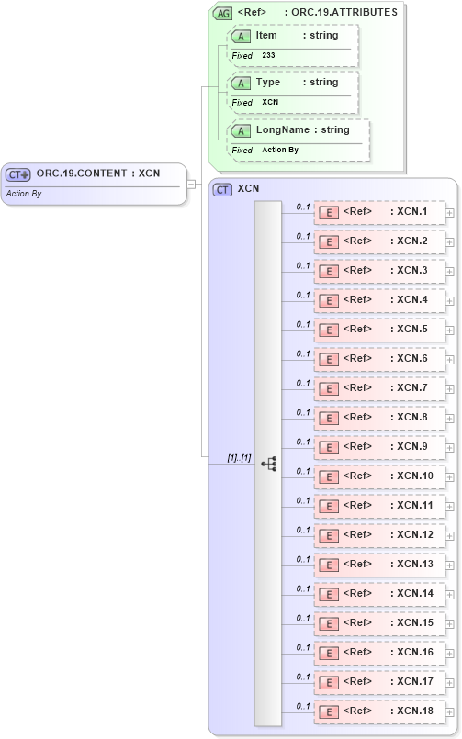Image resolution: width=462 pixels, height=739 pixels.
Task: Click the ': XCN.18' reference label
Action: [x=411, y=711]
